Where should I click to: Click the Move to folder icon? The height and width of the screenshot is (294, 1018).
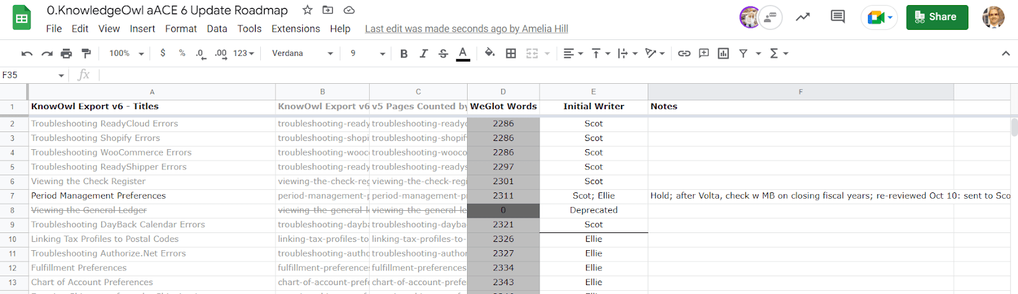tap(328, 10)
